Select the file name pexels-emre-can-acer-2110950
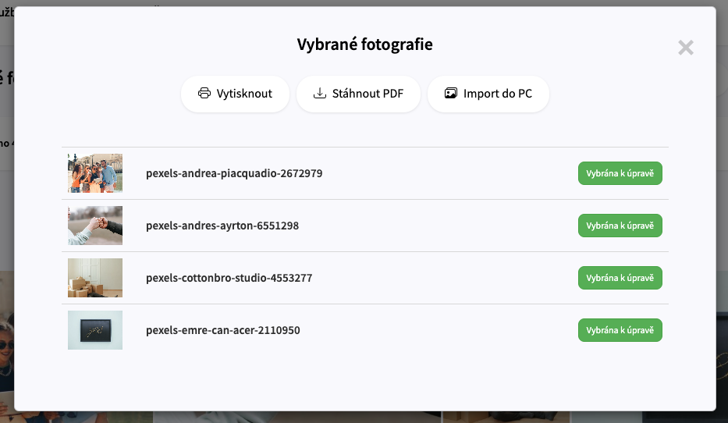 tap(223, 330)
